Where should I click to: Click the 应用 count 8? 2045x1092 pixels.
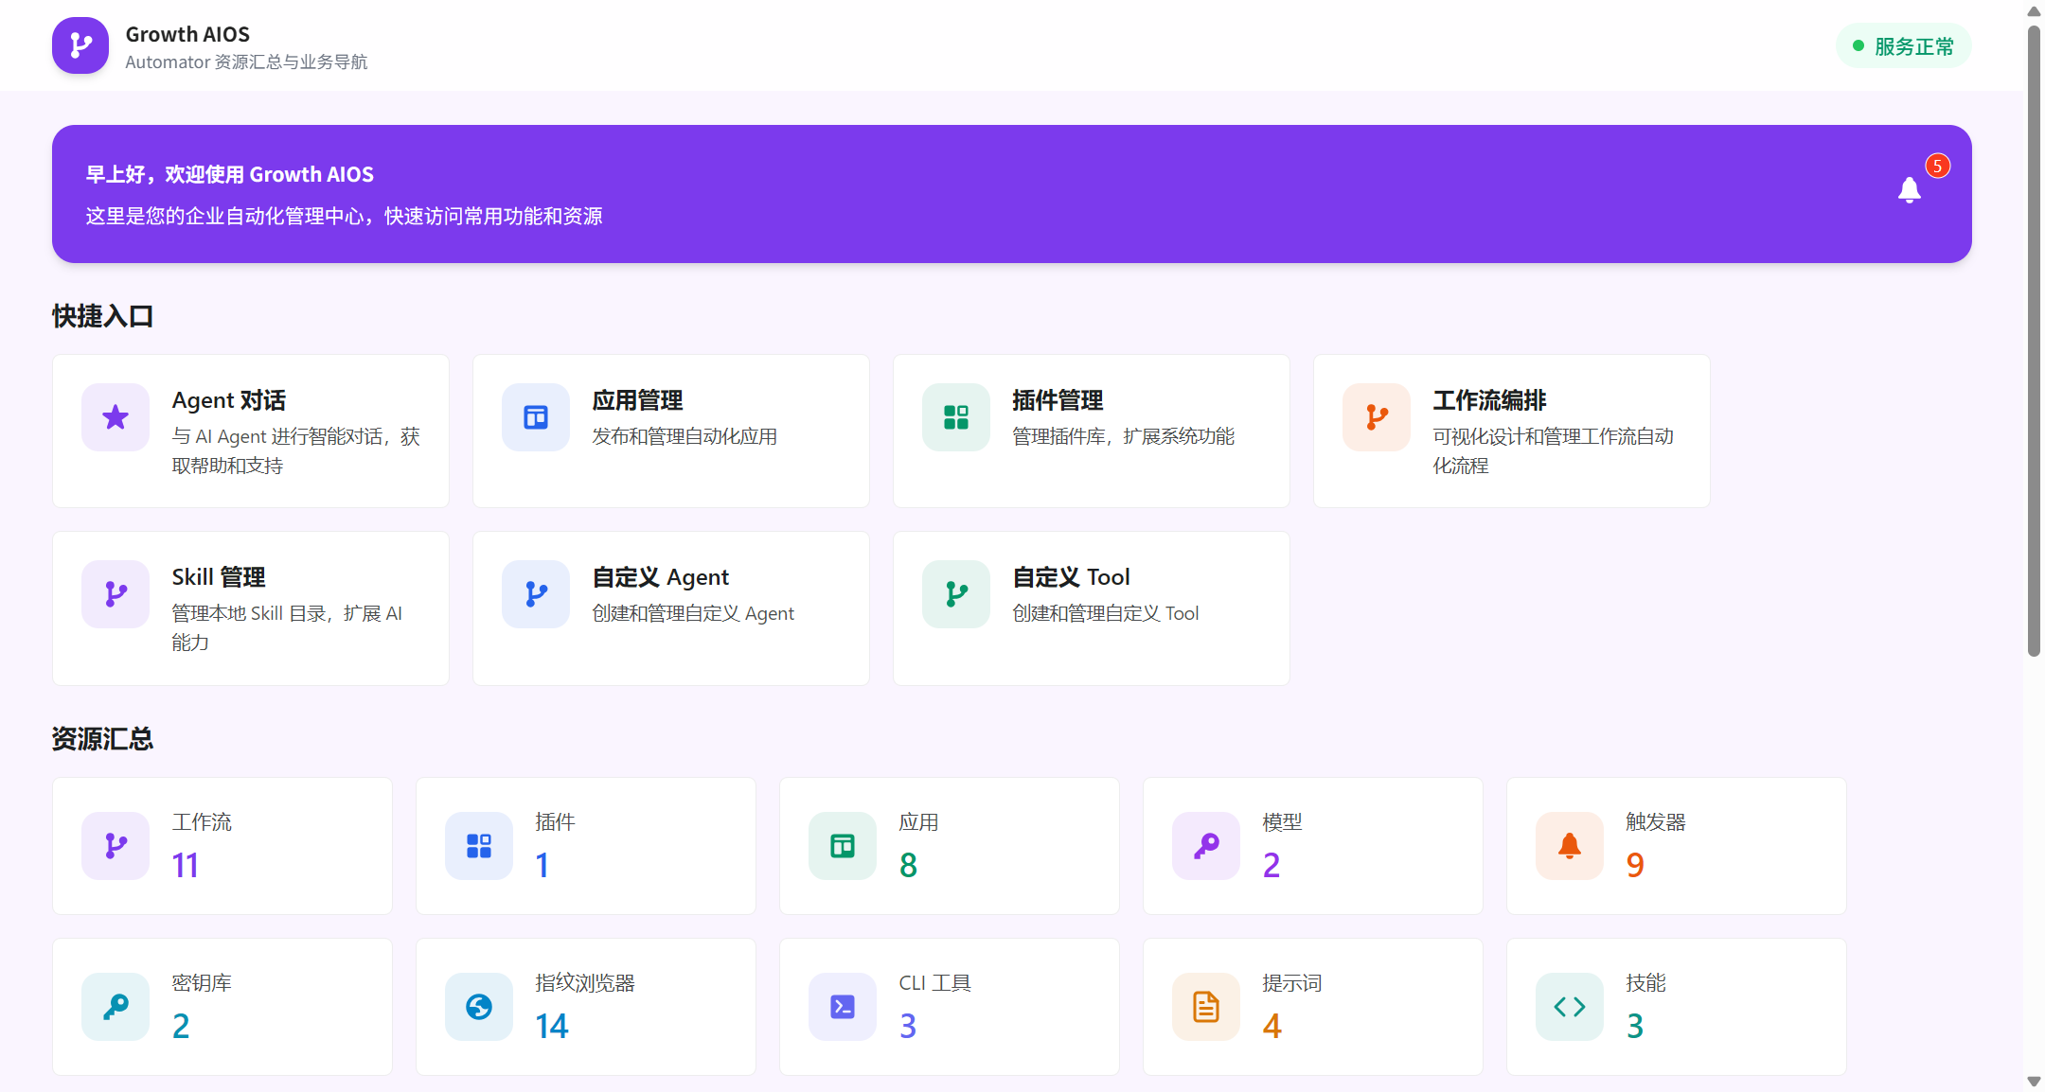908,865
